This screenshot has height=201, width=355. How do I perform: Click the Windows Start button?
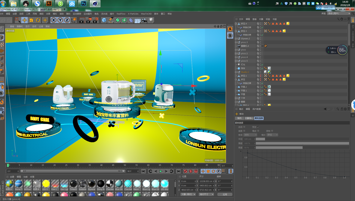[3, 4]
